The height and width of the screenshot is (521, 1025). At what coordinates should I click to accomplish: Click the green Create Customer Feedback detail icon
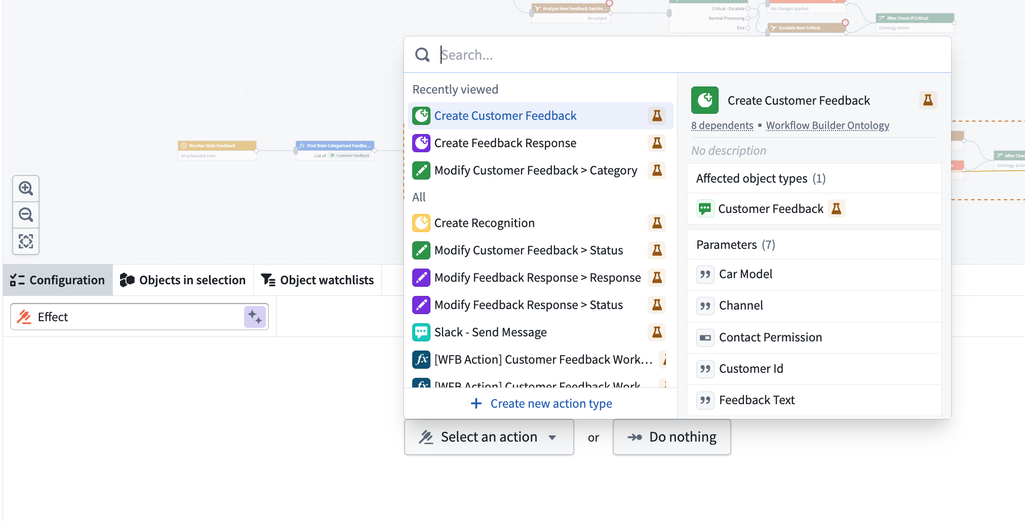[705, 100]
